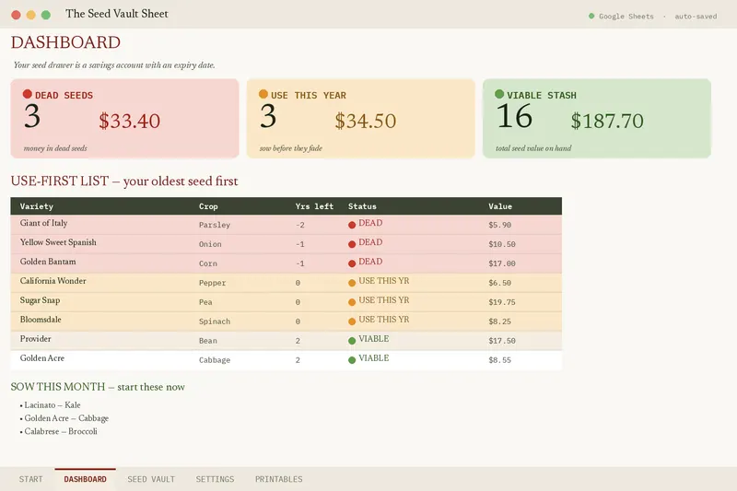Click the $6.50 value cell
Screen dimensions: 737x491
coord(499,283)
